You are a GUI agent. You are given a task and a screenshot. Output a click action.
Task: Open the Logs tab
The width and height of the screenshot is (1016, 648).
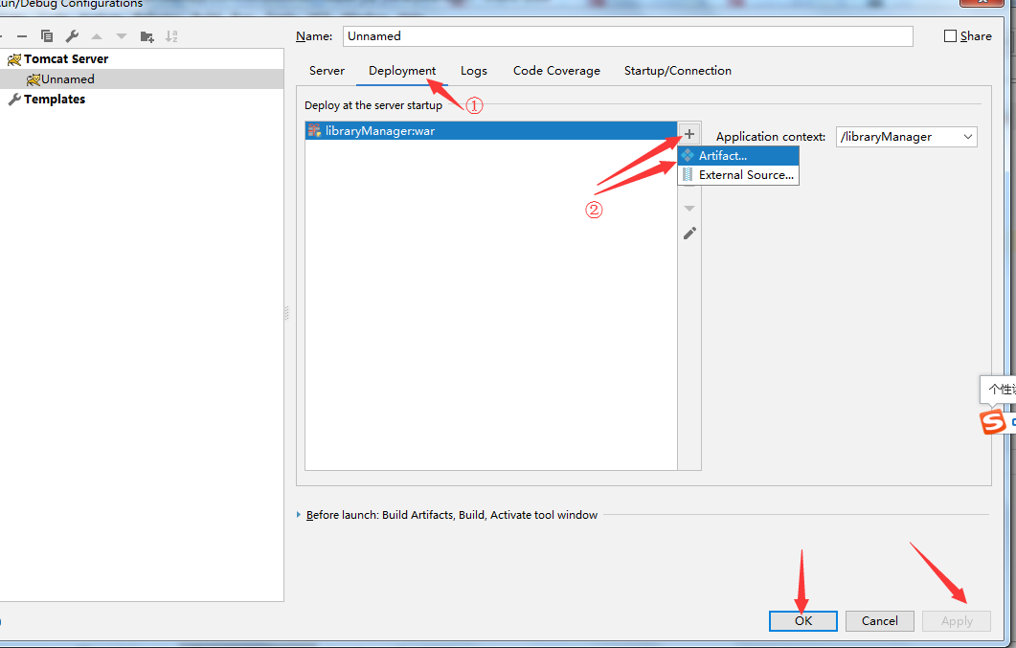pyautogui.click(x=474, y=71)
